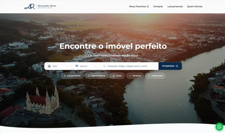Click the Tipo dropdown chevron arrow
This screenshot has width=225, height=133.
pyautogui.click(x=67, y=66)
